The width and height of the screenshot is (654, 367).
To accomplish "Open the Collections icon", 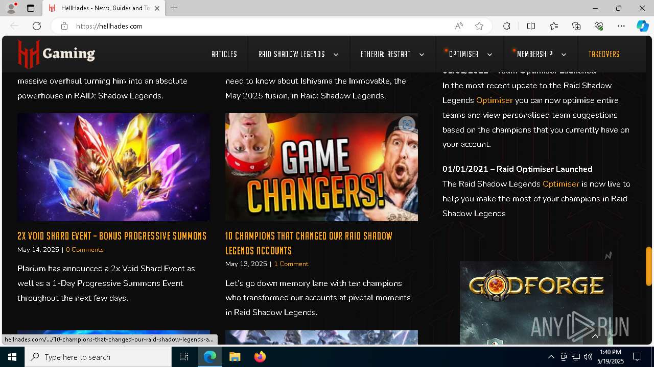I will (576, 26).
